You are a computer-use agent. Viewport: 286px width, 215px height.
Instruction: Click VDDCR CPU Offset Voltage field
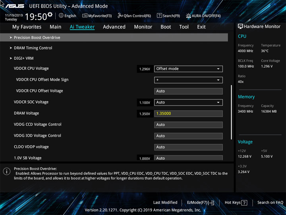(x=188, y=91)
